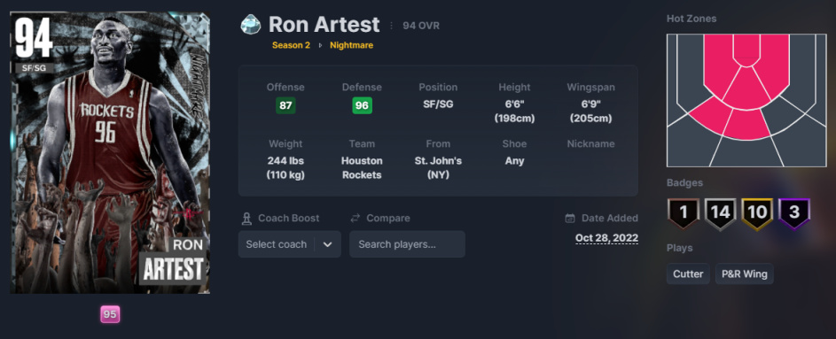Click the Compare arrows icon
The image size is (836, 339).
(355, 219)
